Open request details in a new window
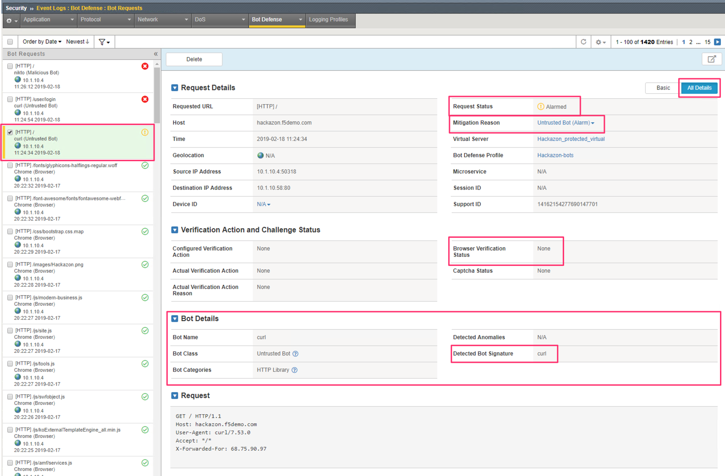Viewport: 725px width, 476px height. (x=712, y=59)
